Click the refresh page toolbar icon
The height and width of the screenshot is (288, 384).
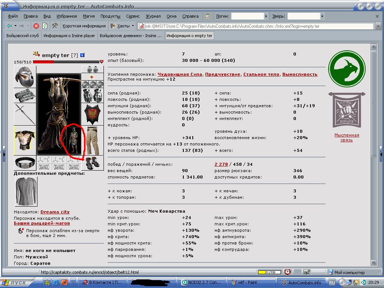(45, 26)
